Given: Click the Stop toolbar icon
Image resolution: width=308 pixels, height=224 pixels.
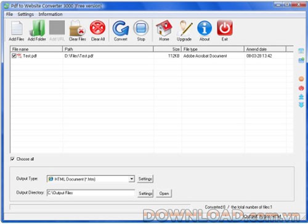Looking at the screenshot, I should (x=141, y=28).
